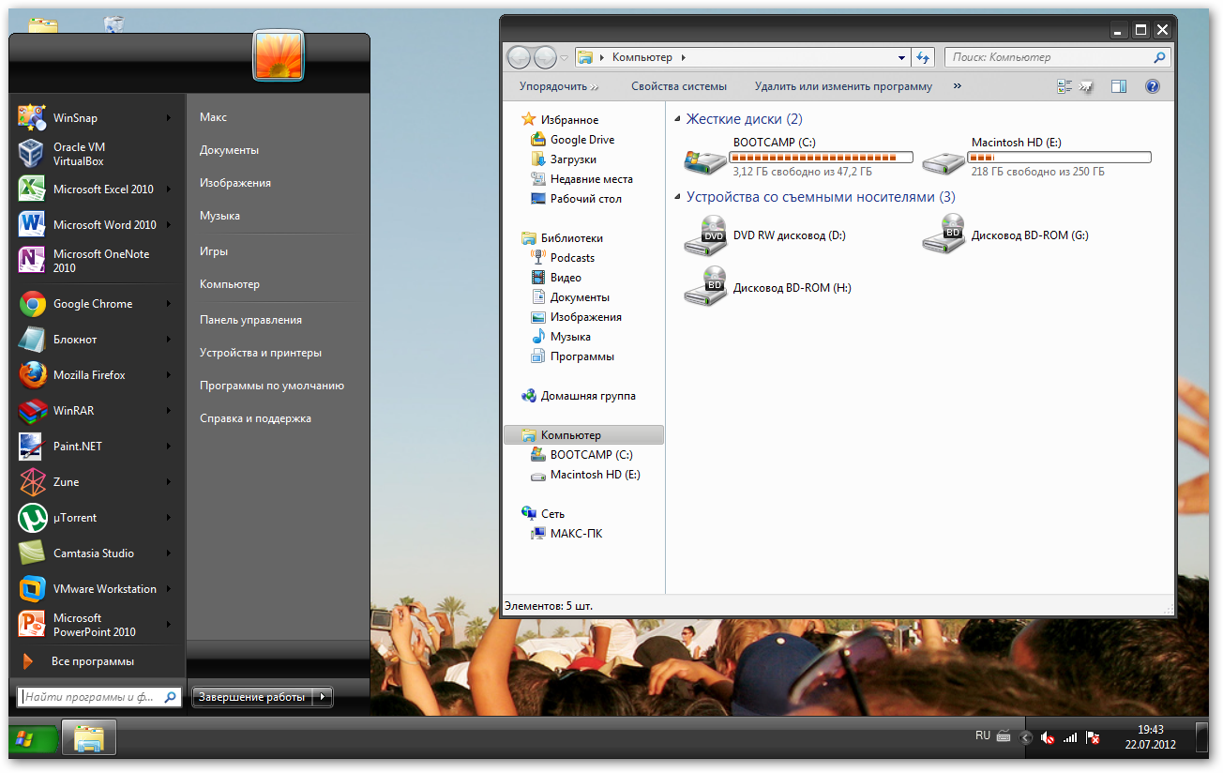The image size is (1223, 773).
Task: Expand WinSnap jump list arrow
Action: click(169, 118)
